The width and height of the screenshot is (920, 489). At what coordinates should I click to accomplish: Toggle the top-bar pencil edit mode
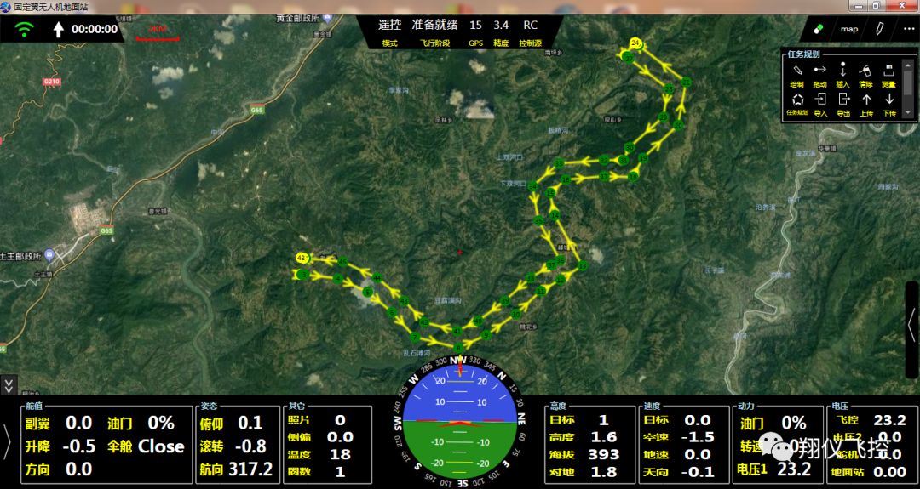pos(879,28)
